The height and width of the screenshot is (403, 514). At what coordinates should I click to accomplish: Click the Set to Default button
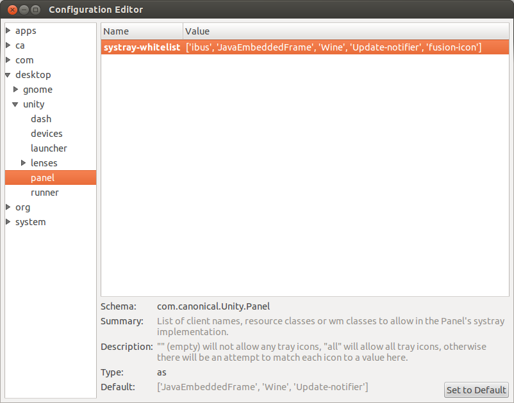pos(476,390)
